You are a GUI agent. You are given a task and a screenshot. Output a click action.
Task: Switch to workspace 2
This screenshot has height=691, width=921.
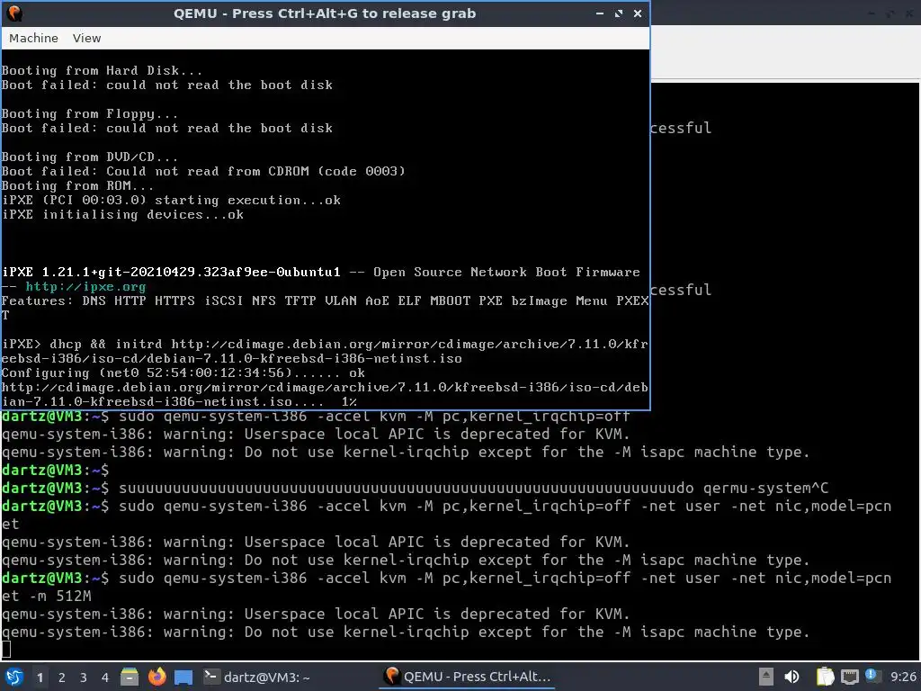click(x=62, y=678)
